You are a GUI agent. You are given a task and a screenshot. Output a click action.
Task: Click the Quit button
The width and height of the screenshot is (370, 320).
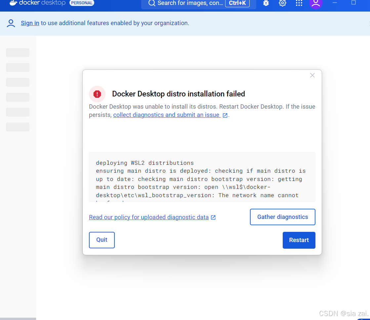pyautogui.click(x=102, y=240)
